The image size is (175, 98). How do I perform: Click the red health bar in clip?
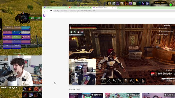coord(83,27)
